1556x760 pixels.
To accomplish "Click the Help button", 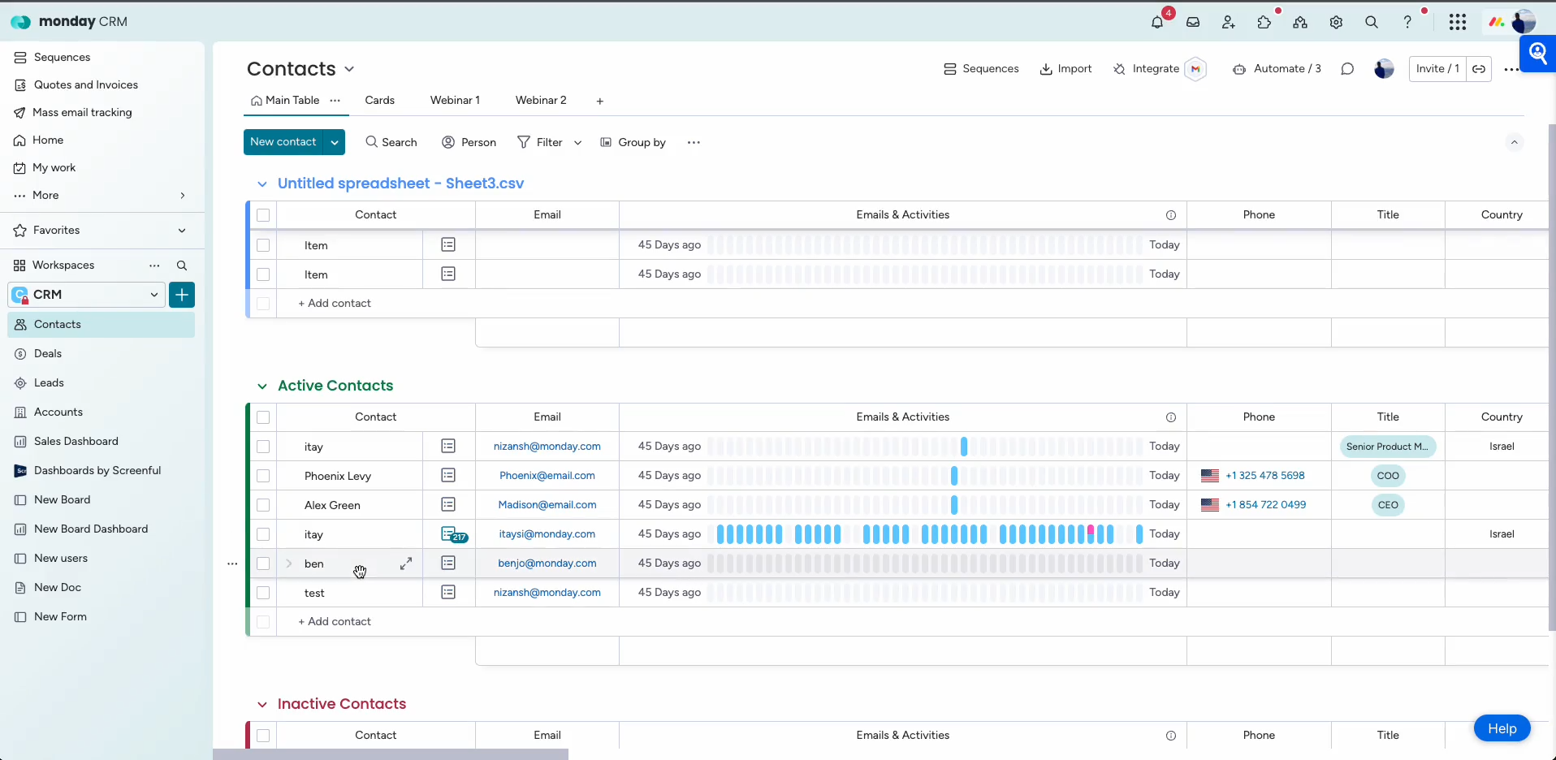I will (x=1502, y=728).
